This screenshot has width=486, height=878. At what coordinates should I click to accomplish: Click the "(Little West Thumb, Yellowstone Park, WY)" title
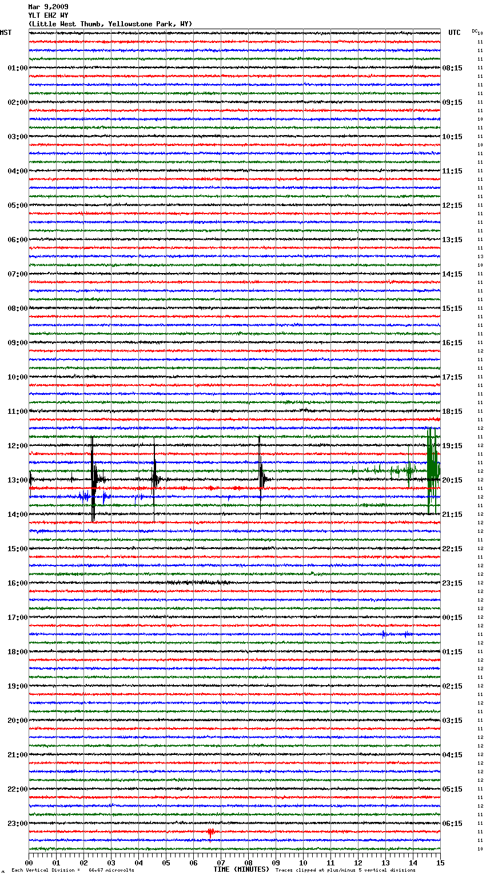point(110,24)
